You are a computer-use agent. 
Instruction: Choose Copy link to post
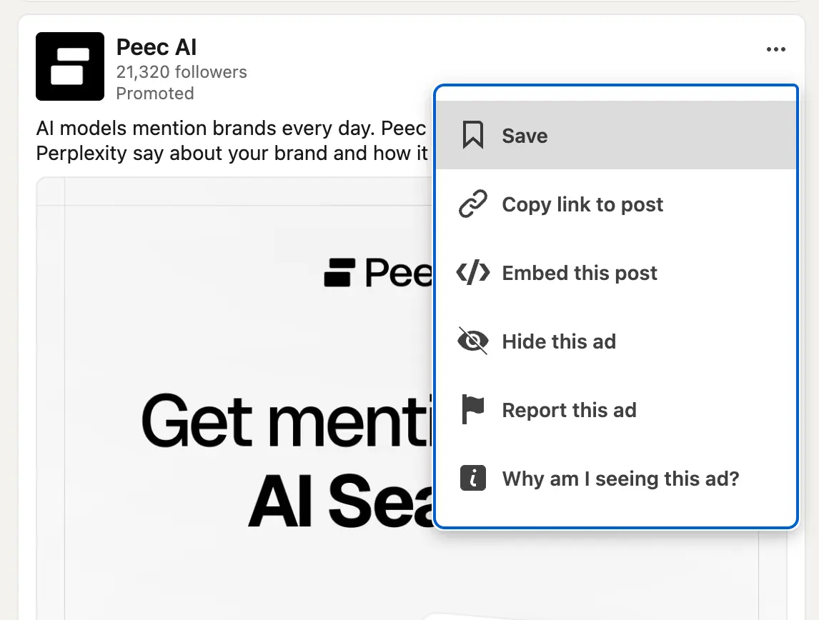pos(582,204)
